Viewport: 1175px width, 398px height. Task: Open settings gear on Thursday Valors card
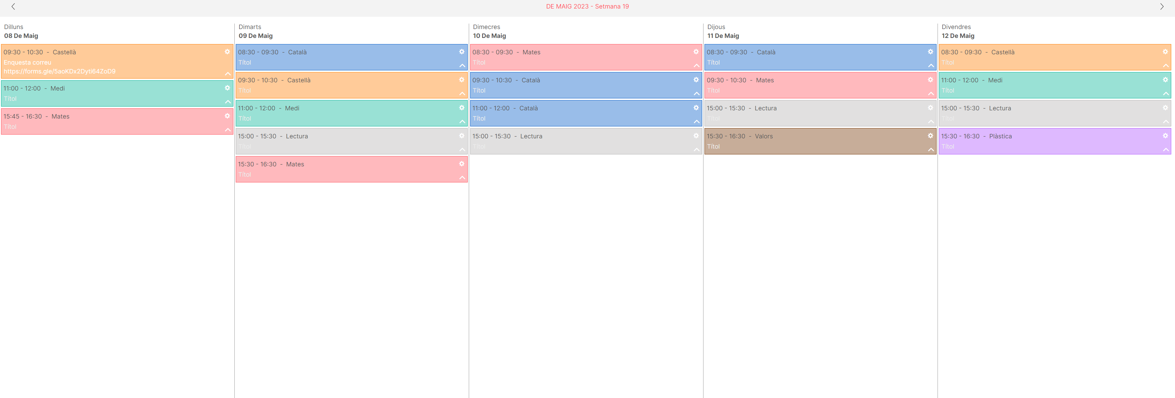930,135
